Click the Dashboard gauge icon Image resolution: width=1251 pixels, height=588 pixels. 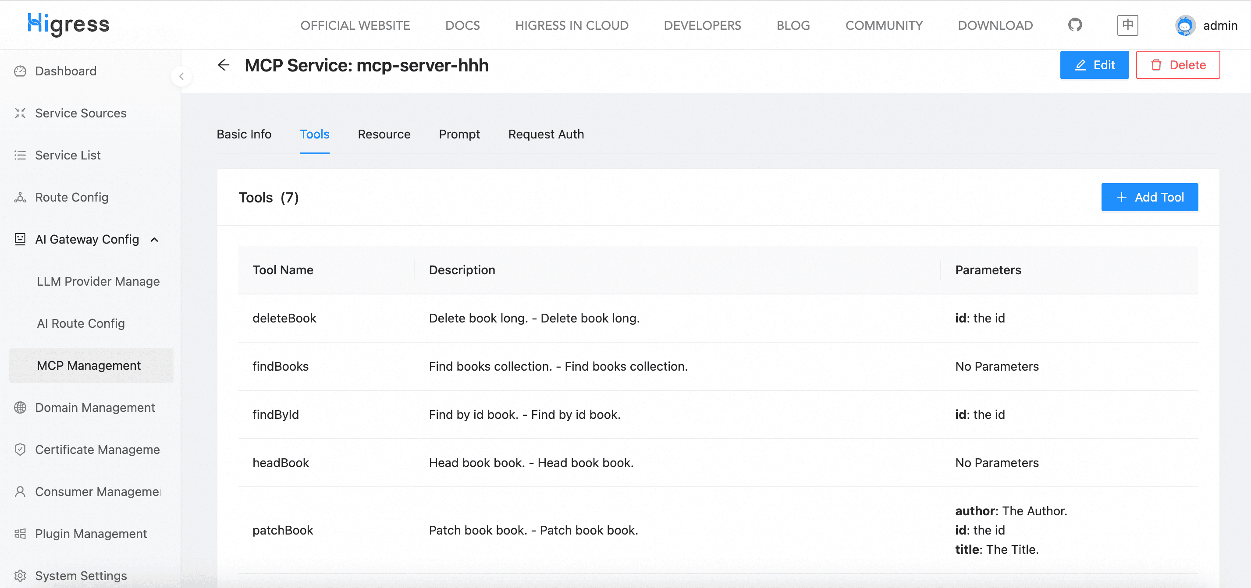tap(20, 71)
